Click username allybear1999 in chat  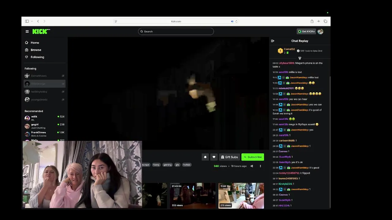[x=286, y=63]
